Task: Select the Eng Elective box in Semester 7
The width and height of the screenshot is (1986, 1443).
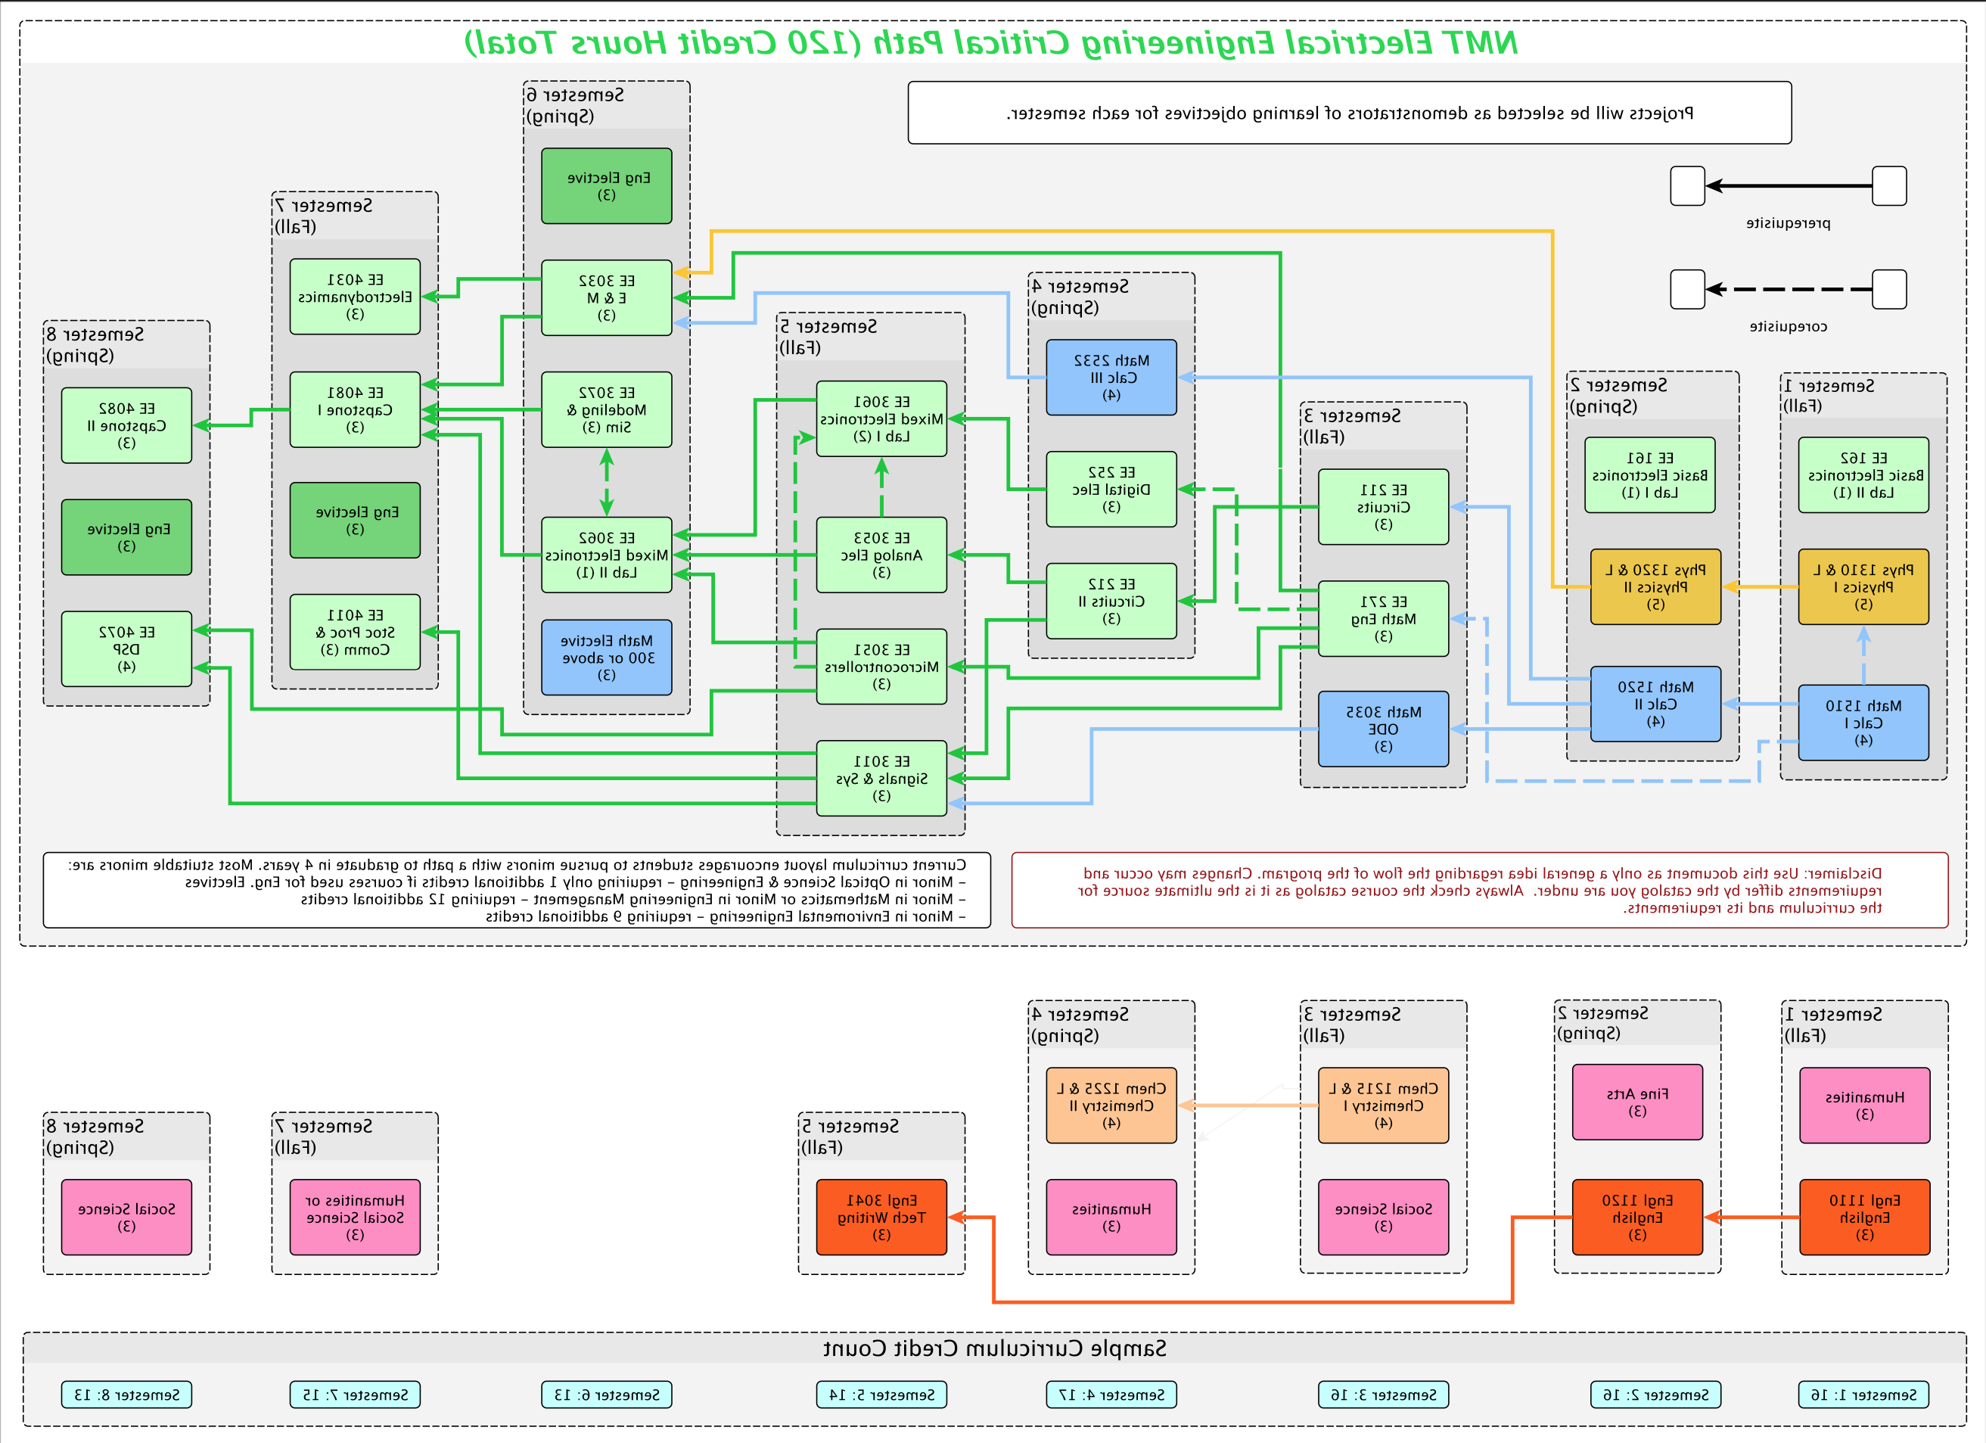Action: click(x=355, y=520)
